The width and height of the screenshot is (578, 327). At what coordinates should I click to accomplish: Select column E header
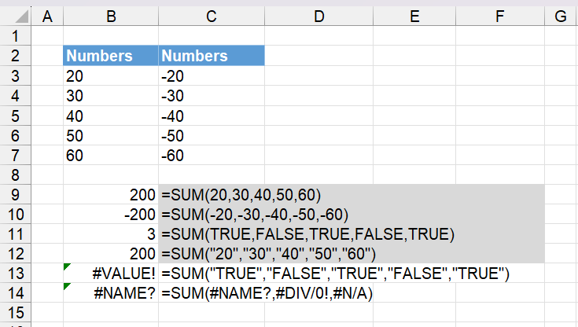(x=414, y=17)
